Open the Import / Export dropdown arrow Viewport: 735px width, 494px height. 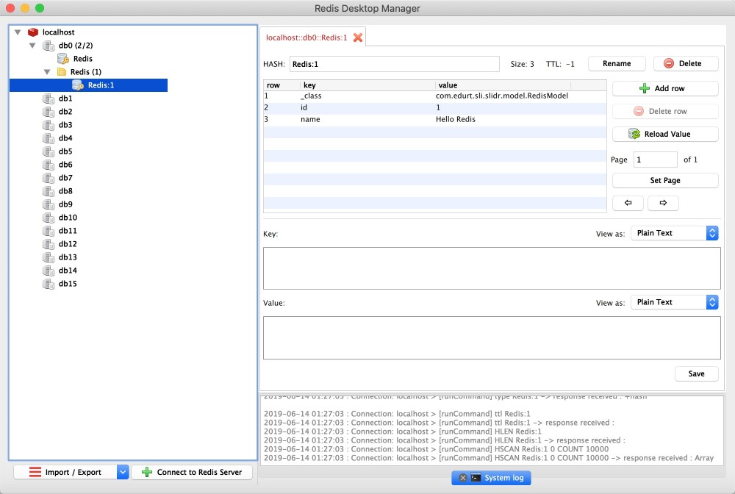[122, 472]
